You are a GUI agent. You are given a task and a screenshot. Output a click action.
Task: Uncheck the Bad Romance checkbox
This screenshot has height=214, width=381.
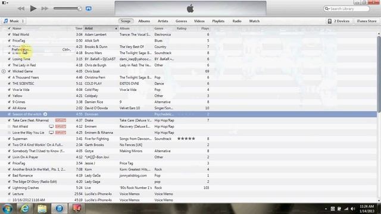click(10, 175)
